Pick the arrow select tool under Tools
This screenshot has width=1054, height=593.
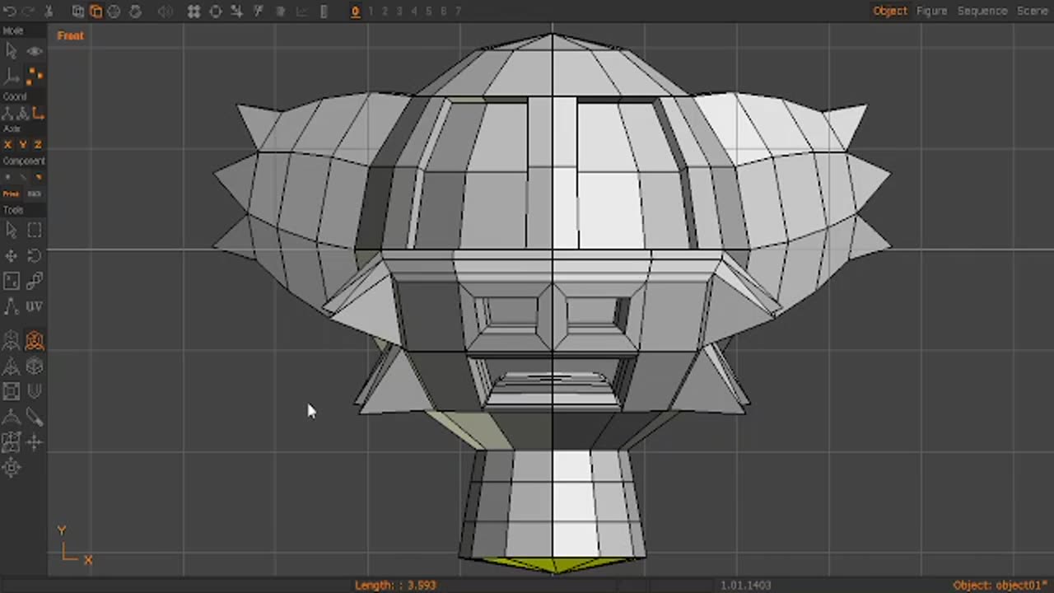12,230
